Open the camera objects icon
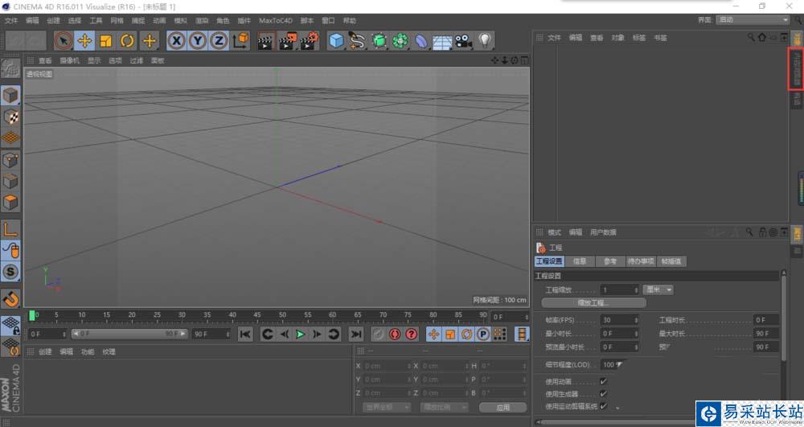This screenshot has width=804, height=427. pyautogui.click(x=463, y=40)
